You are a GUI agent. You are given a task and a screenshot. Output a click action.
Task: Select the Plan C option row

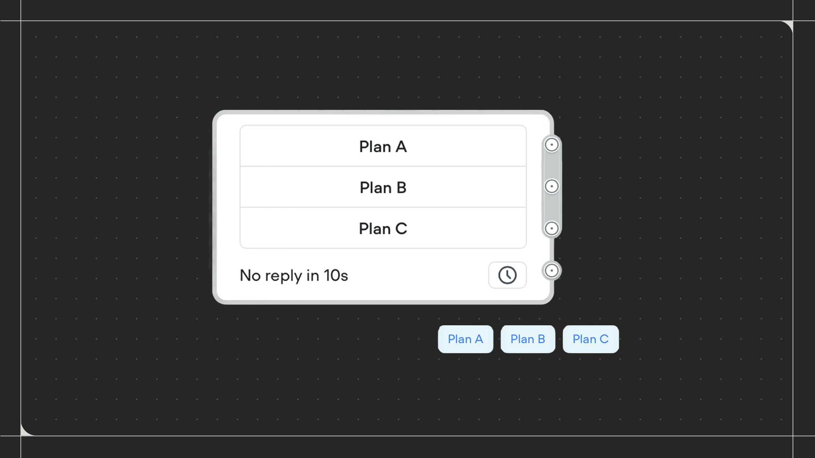pos(382,229)
